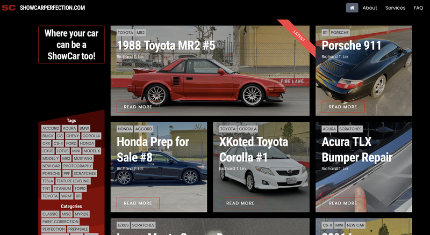Click READ MORE on the Porsche 911 post
Image resolution: width=430 pixels, height=235 pixels.
tap(343, 107)
